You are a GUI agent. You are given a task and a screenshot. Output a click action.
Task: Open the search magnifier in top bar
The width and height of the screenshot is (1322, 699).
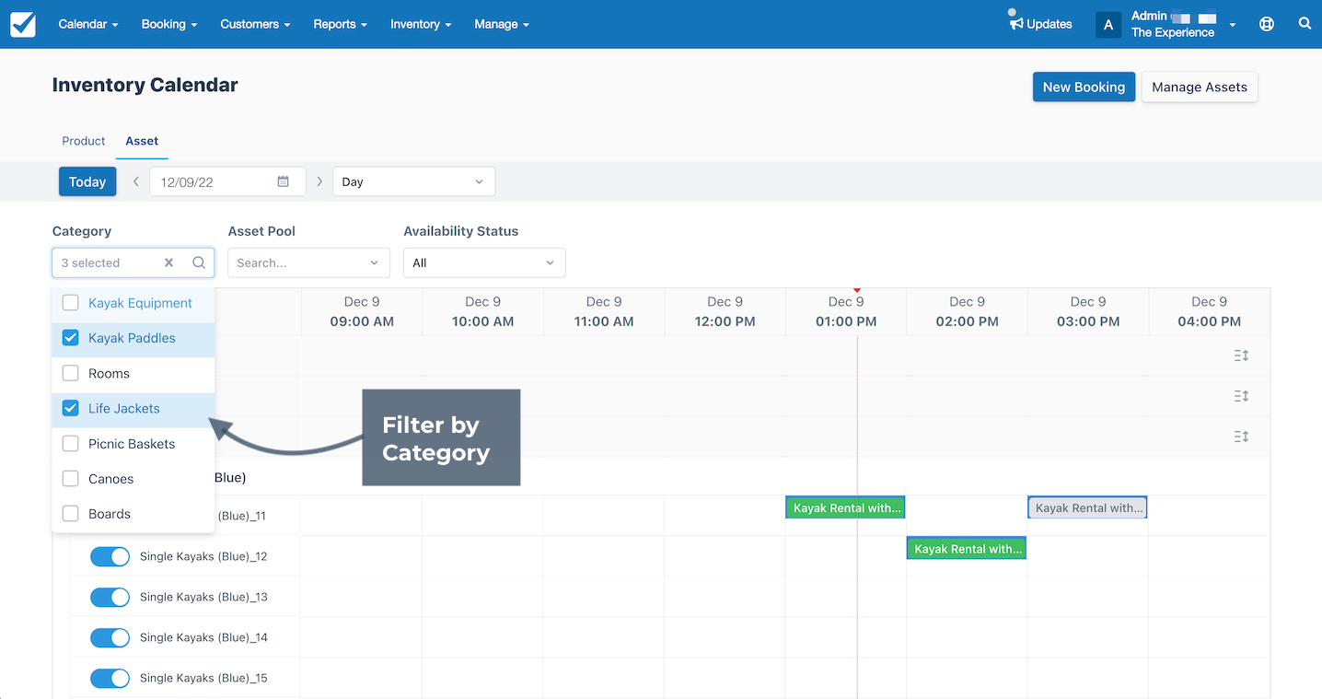tap(1305, 24)
